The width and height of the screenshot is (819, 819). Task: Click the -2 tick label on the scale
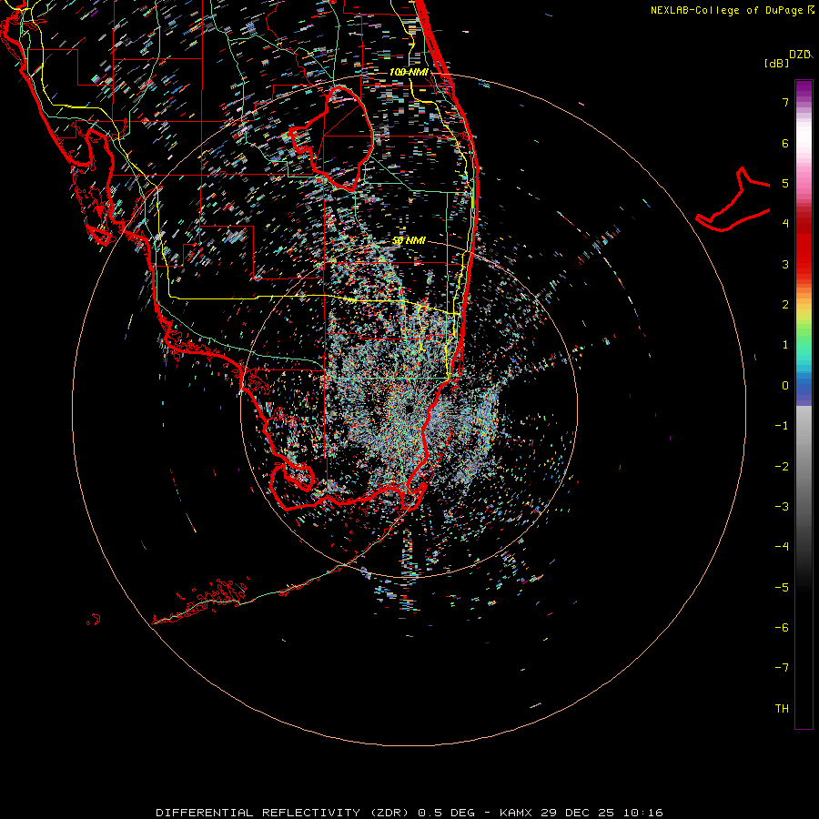(782, 467)
